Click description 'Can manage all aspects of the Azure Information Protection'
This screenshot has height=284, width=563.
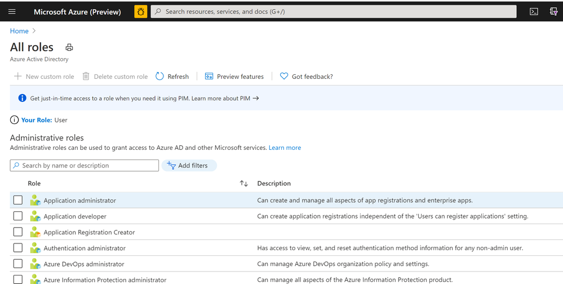tap(355, 279)
